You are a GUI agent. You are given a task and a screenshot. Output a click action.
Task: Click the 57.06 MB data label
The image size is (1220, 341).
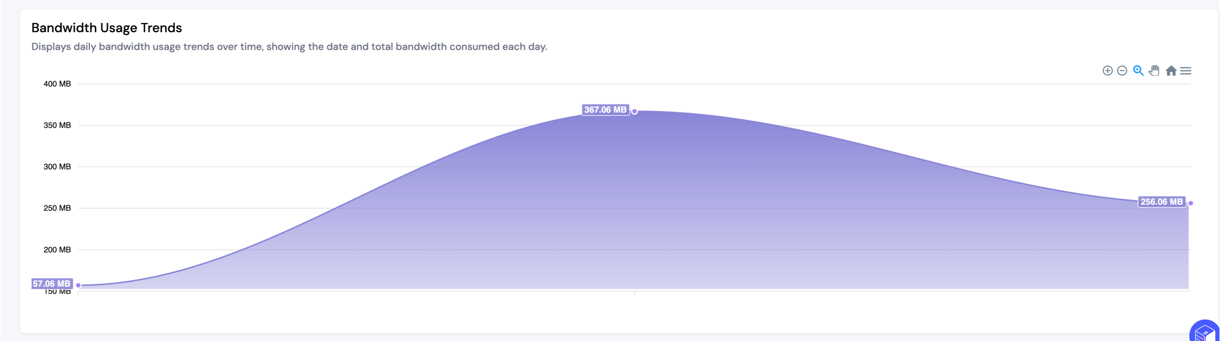pos(52,284)
